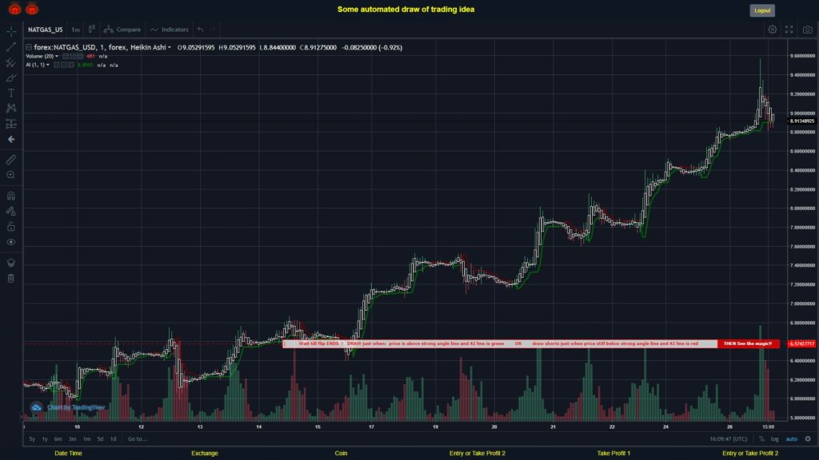This screenshot has width=819, height=460.
Task: Set range to 1y
Action: [x=45, y=439]
